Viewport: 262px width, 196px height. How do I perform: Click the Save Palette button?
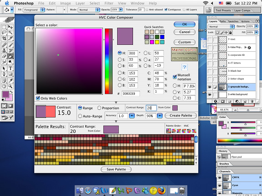116,169
